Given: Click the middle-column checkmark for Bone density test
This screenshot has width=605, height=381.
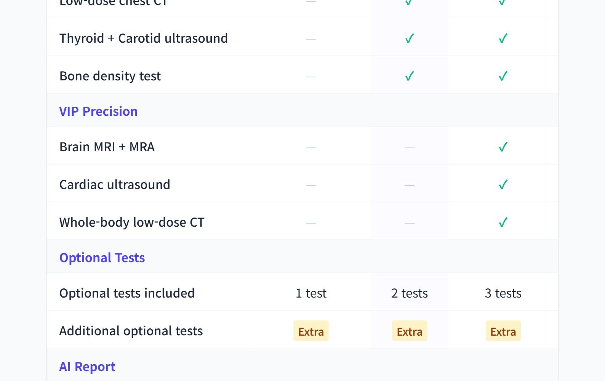Looking at the screenshot, I should click(410, 76).
